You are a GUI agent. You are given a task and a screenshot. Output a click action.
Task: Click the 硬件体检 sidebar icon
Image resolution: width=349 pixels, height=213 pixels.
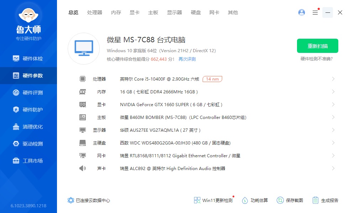pos(16,59)
